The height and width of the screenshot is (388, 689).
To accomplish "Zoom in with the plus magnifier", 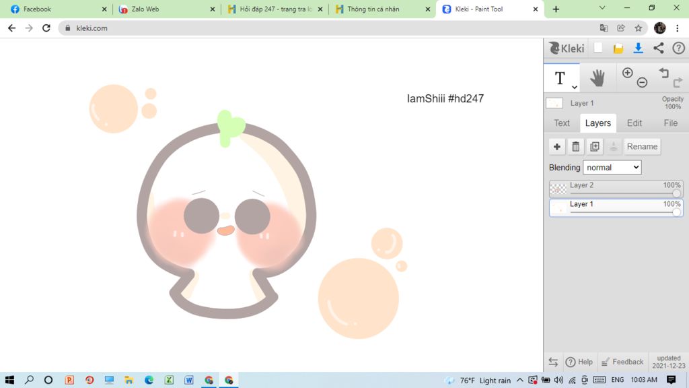I will [x=628, y=73].
